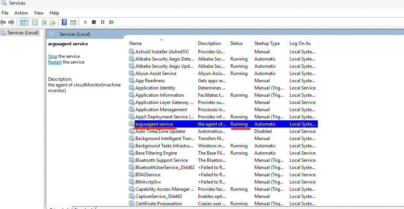Select the Application Identity service name
This screenshot has width=404, height=209.
(155, 88)
